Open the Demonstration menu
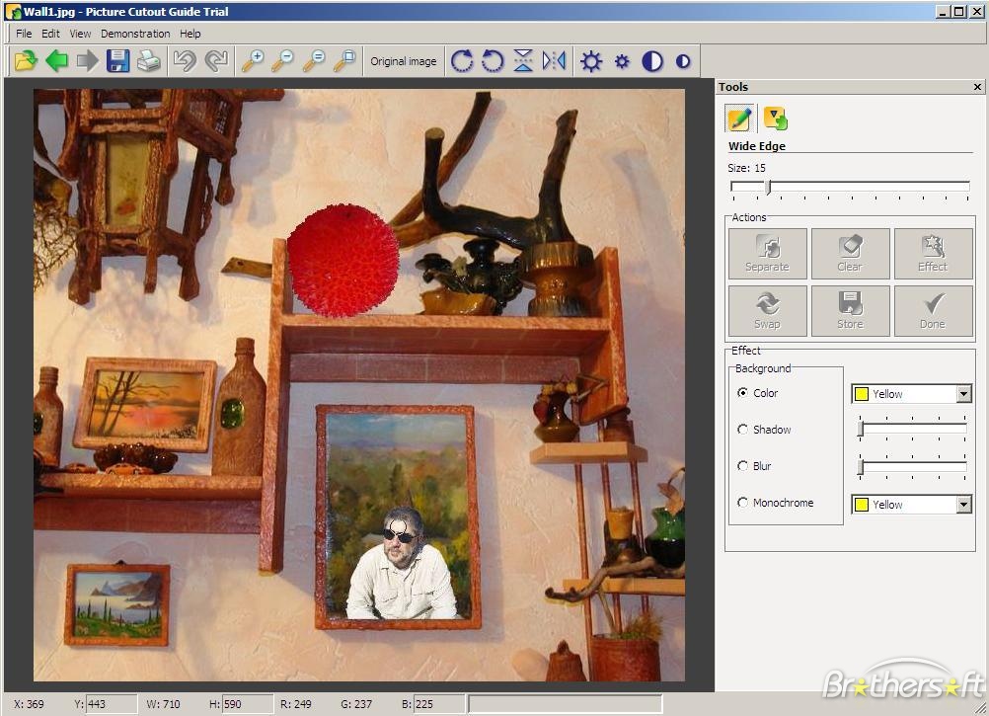The height and width of the screenshot is (716, 989). (x=135, y=34)
